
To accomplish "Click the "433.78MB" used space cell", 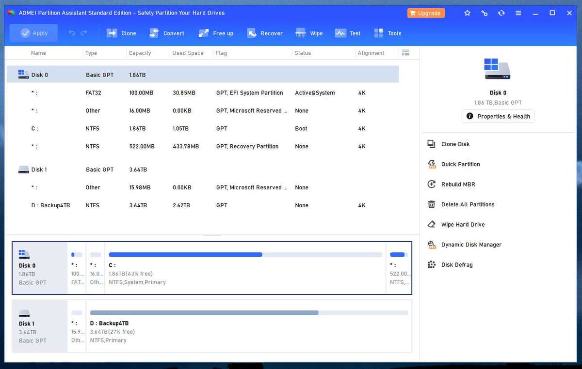I will tap(186, 146).
